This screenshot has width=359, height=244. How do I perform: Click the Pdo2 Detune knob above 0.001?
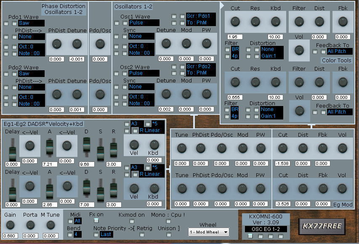pos(77,94)
